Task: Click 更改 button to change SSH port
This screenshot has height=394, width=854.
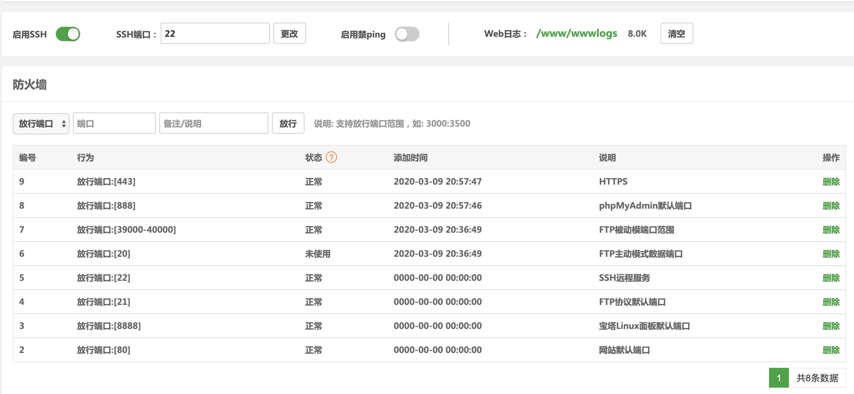Action: click(289, 34)
